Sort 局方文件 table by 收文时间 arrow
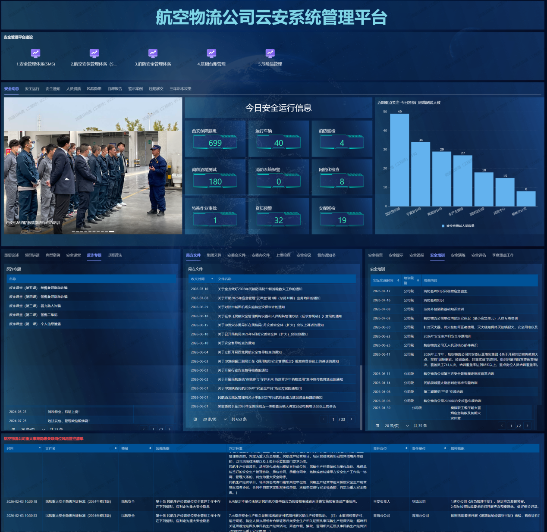The width and height of the screenshot is (547, 532). point(212,279)
